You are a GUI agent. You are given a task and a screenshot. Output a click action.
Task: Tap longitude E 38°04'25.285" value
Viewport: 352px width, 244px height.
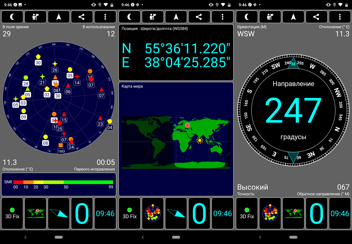[176, 62]
